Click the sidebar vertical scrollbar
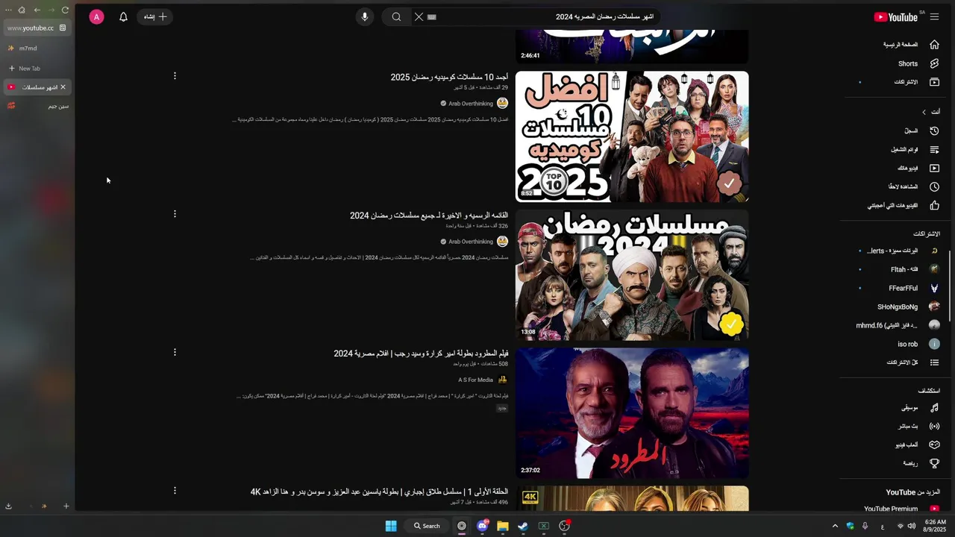The height and width of the screenshot is (537, 955). [950, 287]
